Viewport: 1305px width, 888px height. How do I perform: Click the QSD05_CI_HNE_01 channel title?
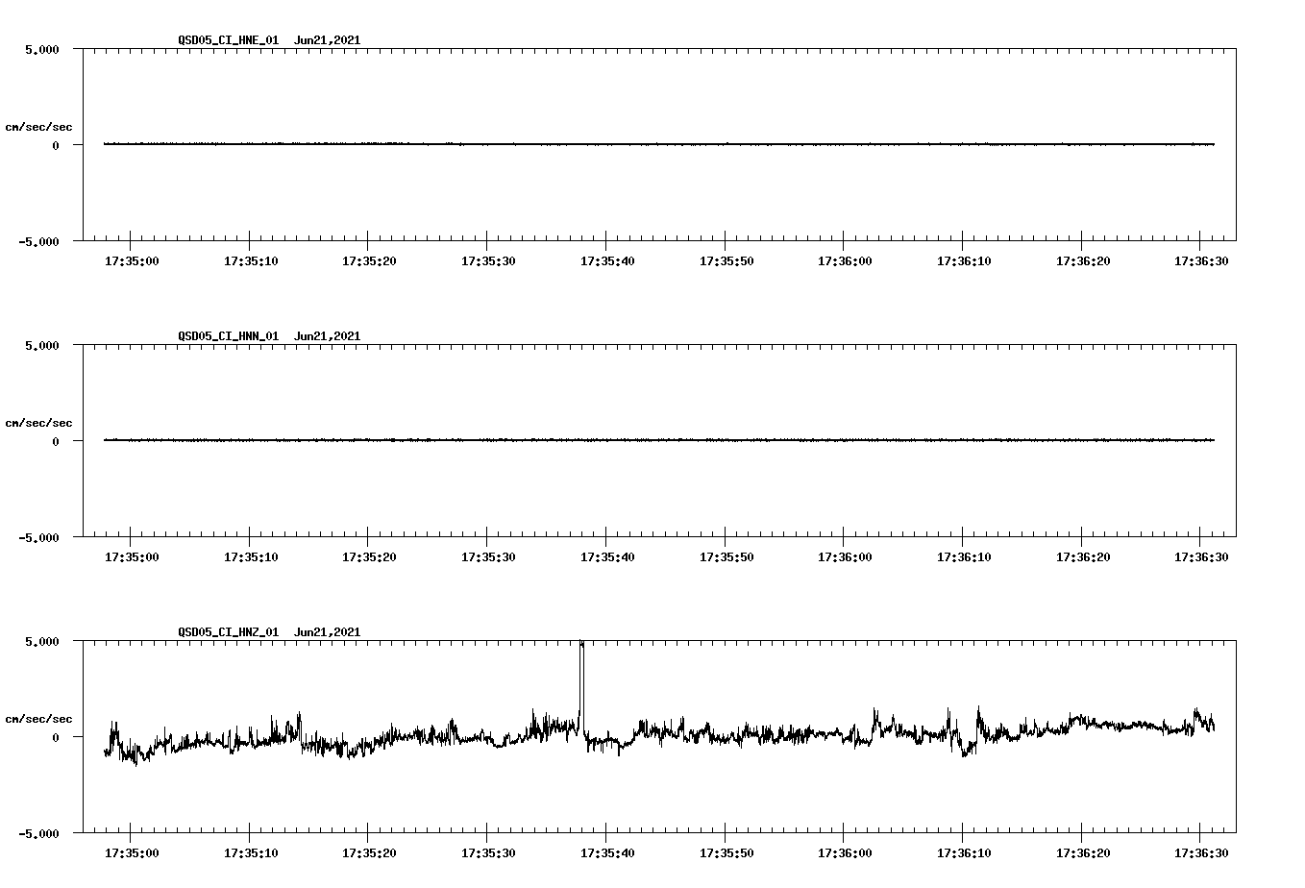click(x=229, y=40)
